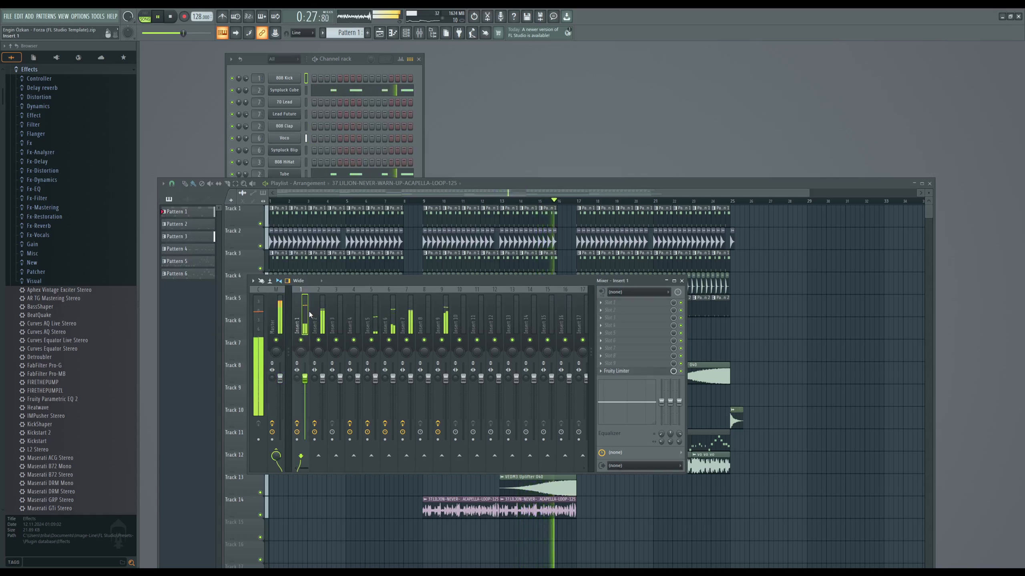Open the OPTIONS menu
1025x576 pixels.
coord(80,16)
